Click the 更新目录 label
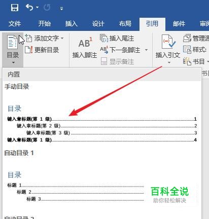 click(47, 50)
